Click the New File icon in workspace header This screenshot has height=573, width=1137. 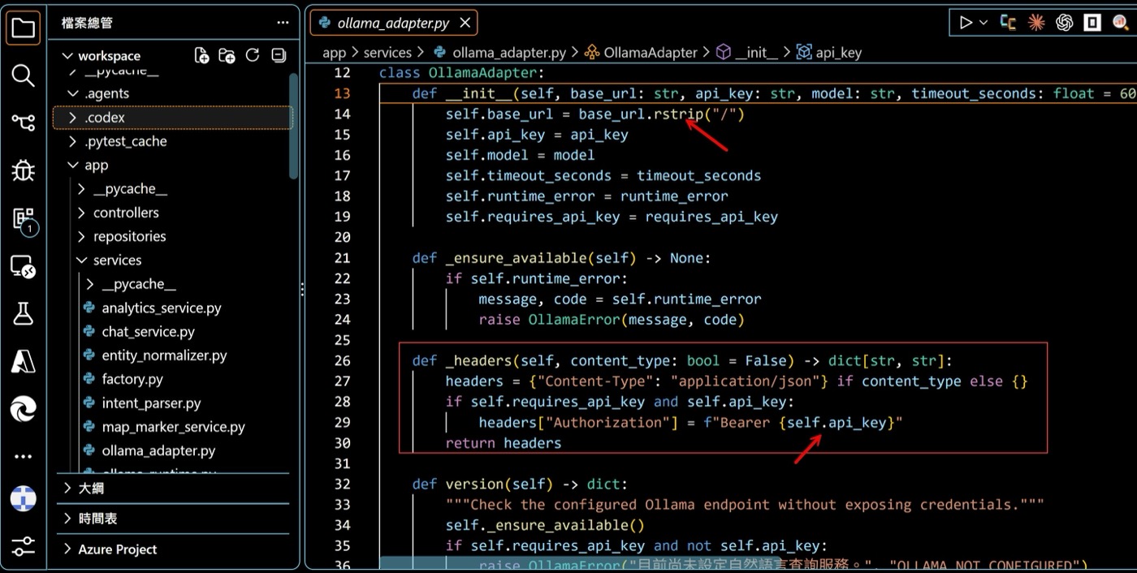tap(201, 55)
